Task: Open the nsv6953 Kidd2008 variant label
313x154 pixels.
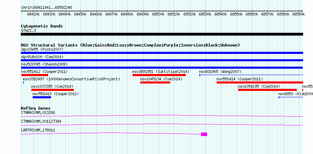Action: [x=296, y=94]
